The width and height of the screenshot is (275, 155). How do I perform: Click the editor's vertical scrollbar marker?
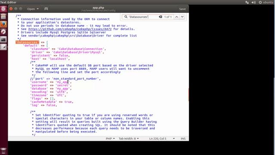tap(189, 95)
